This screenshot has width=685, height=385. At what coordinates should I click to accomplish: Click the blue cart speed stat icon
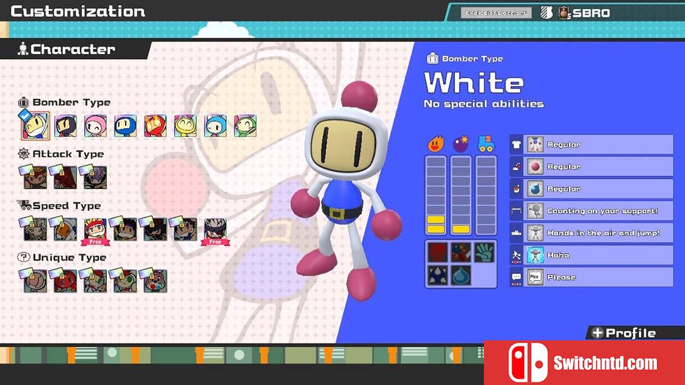click(x=486, y=144)
